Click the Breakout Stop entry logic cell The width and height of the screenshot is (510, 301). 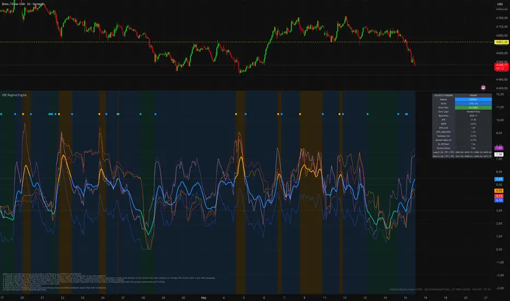pyautogui.click(x=473, y=112)
